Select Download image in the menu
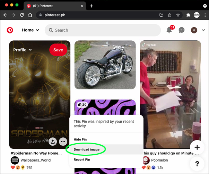 (x=87, y=149)
